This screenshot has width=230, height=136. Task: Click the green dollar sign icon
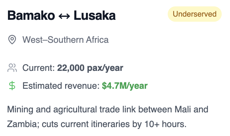click(12, 86)
